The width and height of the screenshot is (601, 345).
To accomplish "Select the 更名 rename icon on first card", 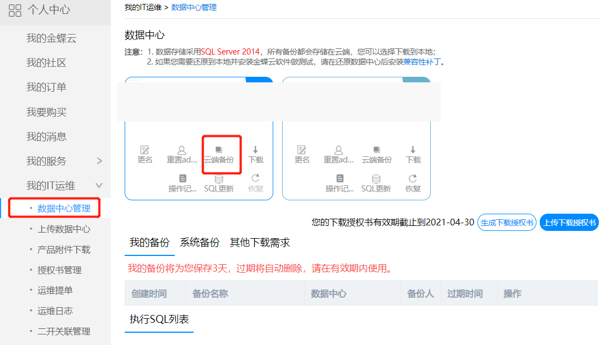I will tap(145, 154).
